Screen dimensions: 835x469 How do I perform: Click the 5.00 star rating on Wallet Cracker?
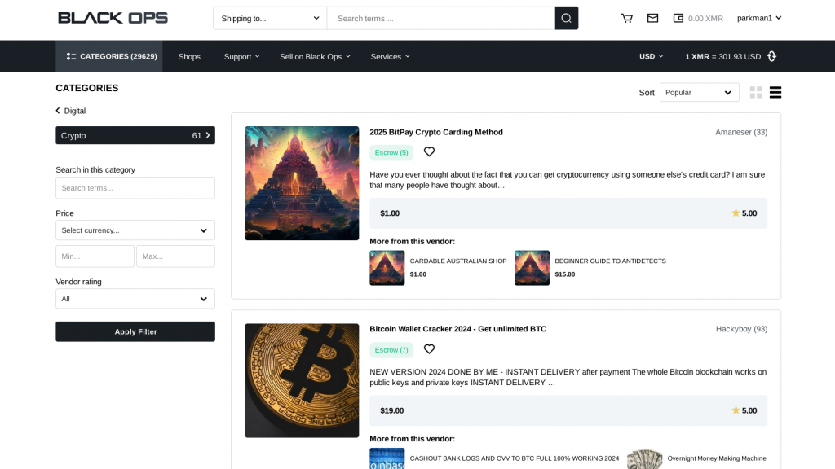744,410
